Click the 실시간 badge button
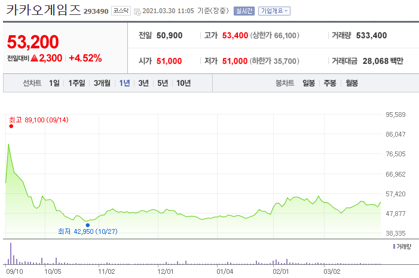The width and height of the screenshot is (419, 278). coord(244,11)
